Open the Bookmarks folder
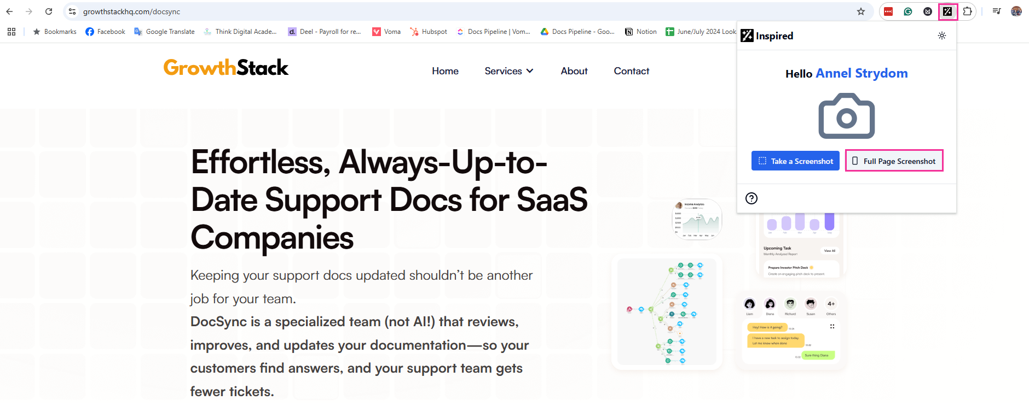Screen dimensions: 1029x418 tap(55, 32)
